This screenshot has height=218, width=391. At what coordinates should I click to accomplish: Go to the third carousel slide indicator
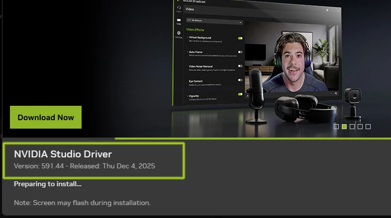[352, 127]
